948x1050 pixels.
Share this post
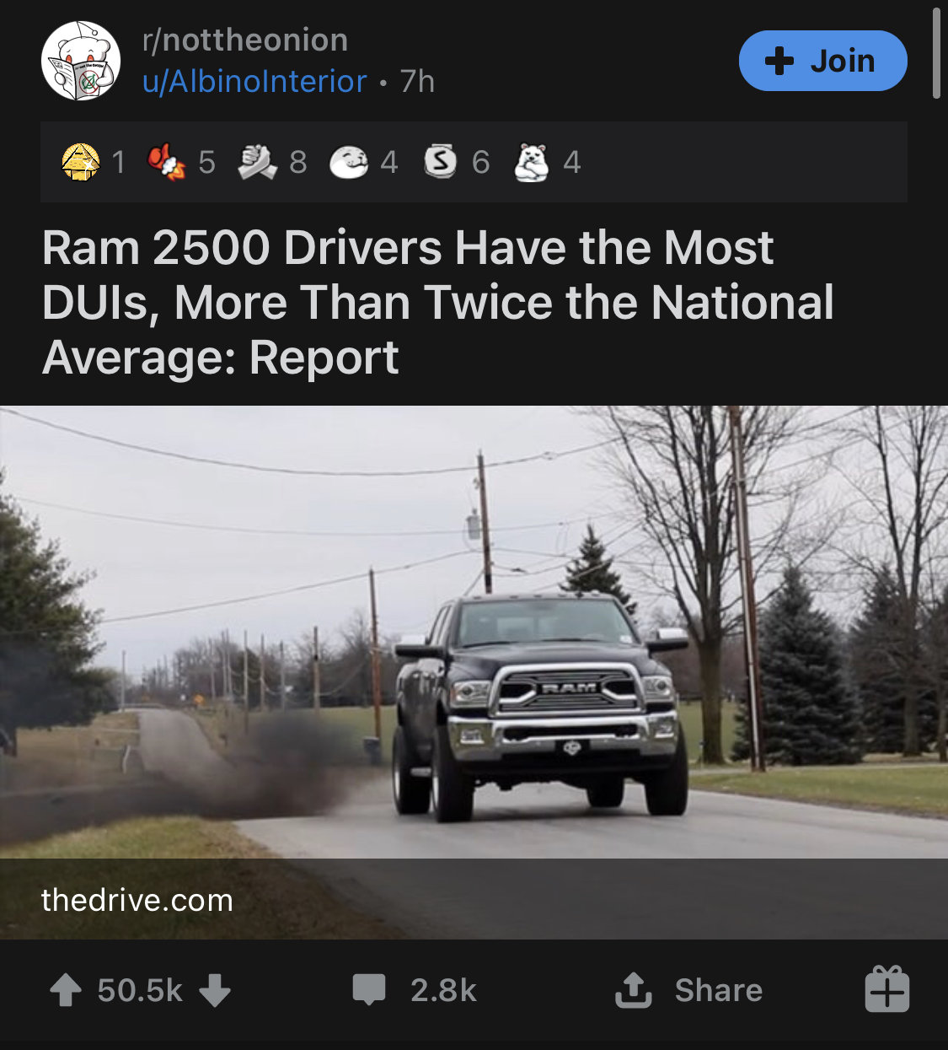coord(689,990)
